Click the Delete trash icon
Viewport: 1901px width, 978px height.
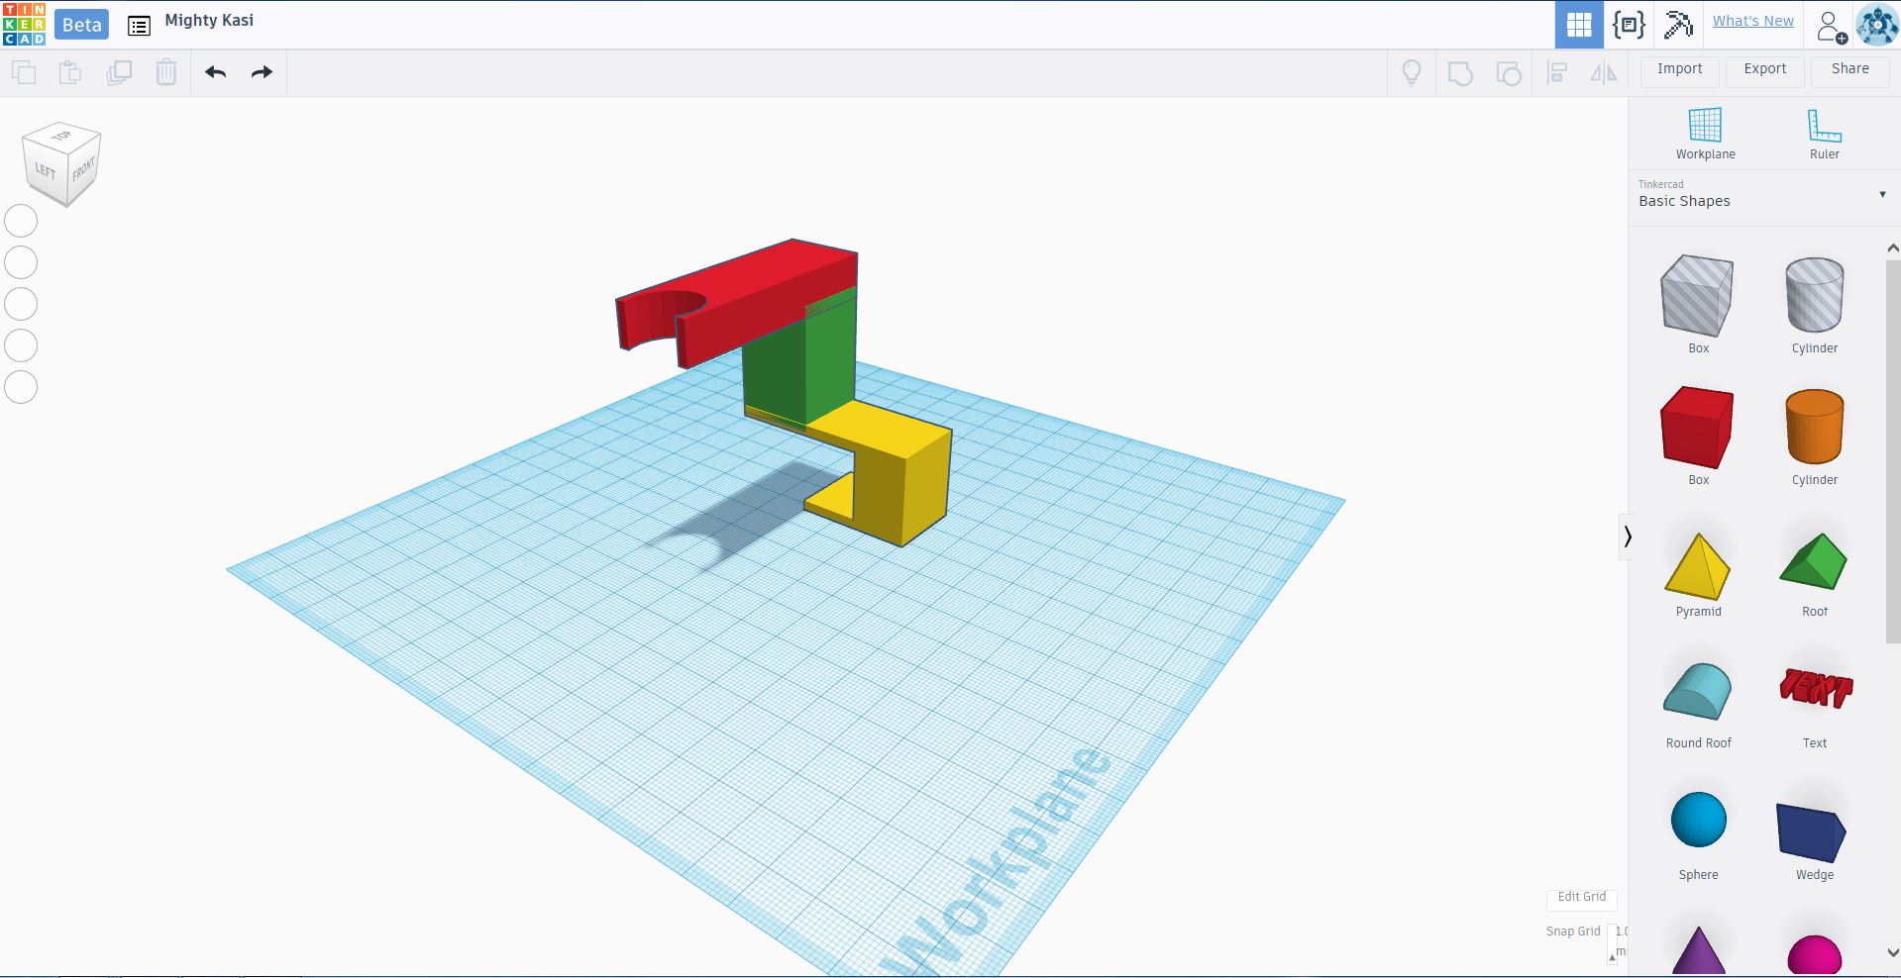pyautogui.click(x=166, y=72)
